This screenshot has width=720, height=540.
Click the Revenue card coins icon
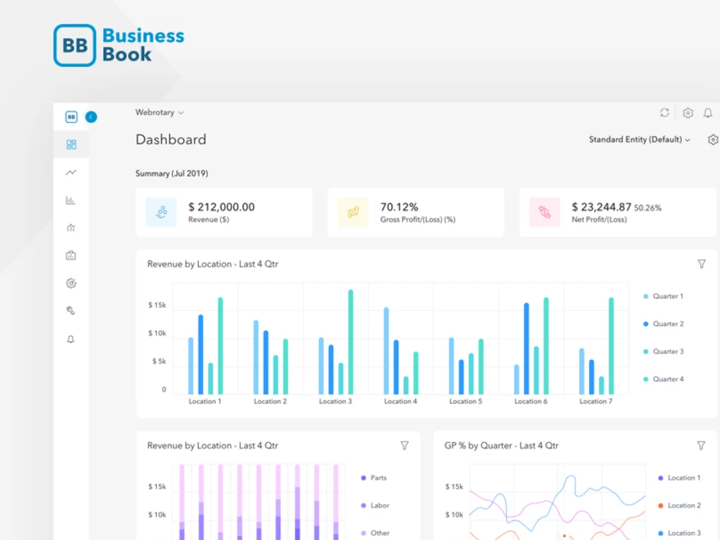pos(161,212)
